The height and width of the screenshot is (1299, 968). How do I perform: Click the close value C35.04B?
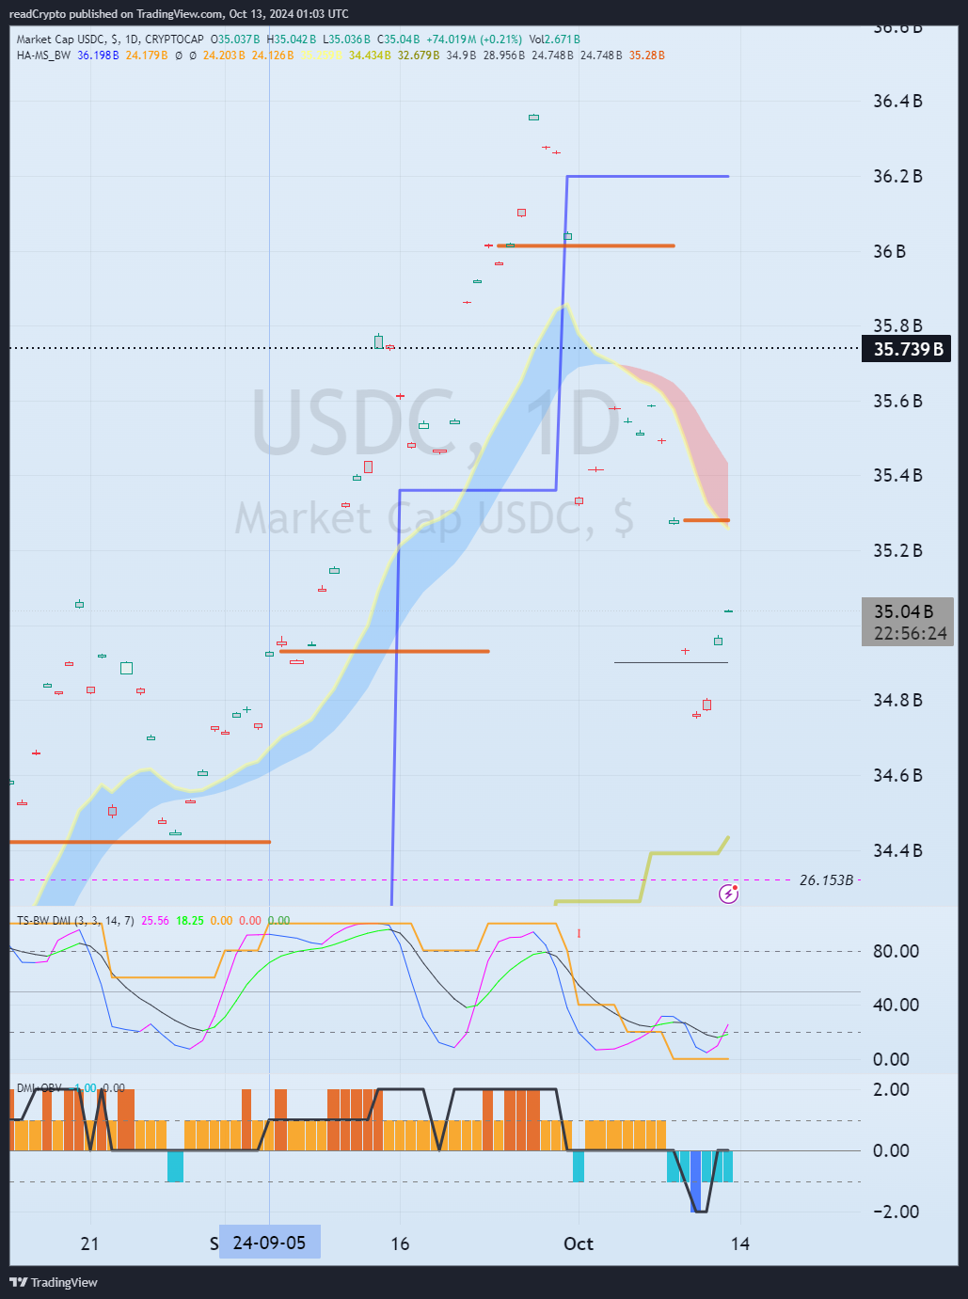click(399, 40)
